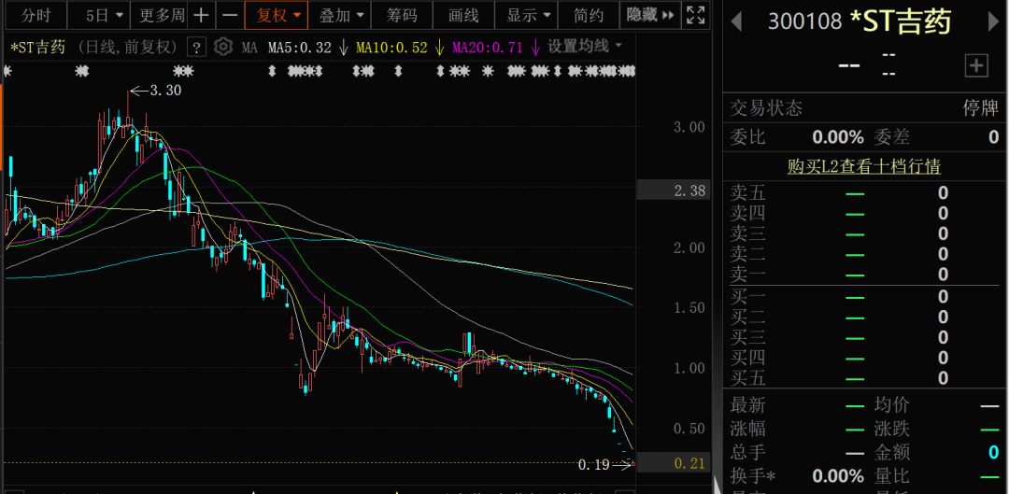The image size is (1009, 494).
Task: Zoom in chart with plus icon
Action: pyautogui.click(x=201, y=15)
